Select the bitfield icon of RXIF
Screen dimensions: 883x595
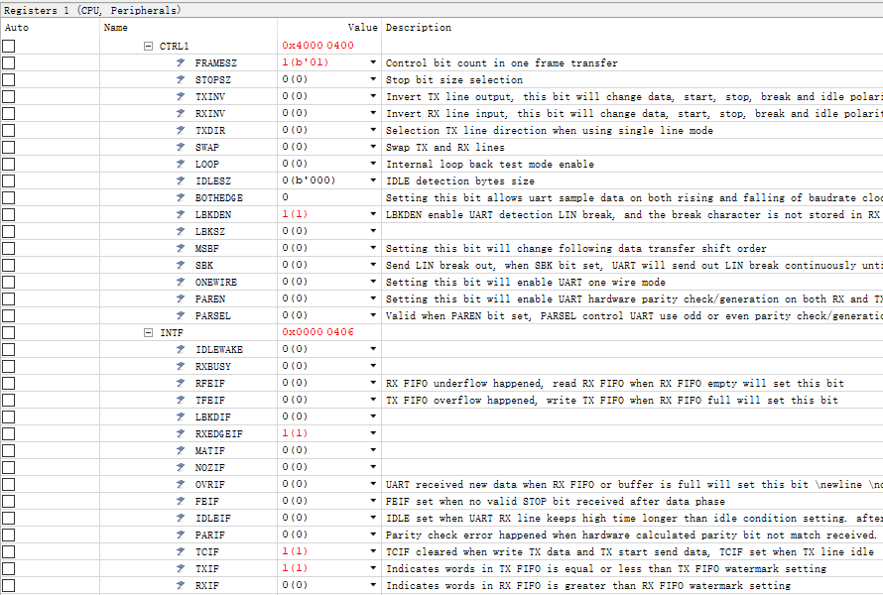click(181, 585)
